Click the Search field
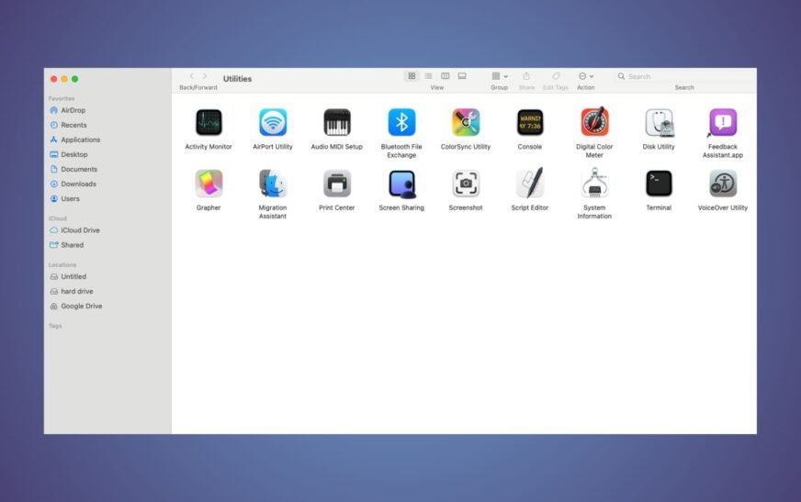The width and height of the screenshot is (801, 502). coord(684,76)
